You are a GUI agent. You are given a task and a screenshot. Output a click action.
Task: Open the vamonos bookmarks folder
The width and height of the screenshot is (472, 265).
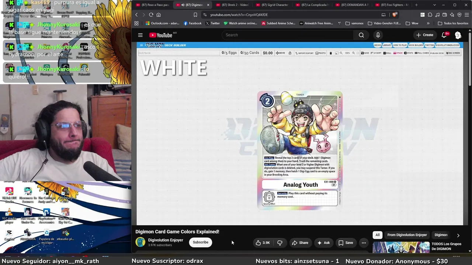tap(354, 23)
